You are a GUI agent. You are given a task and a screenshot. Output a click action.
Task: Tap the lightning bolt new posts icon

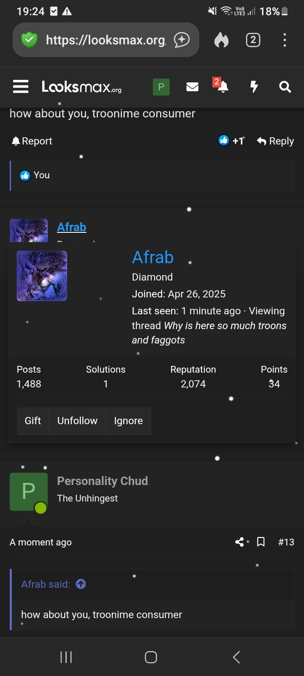coord(254,87)
